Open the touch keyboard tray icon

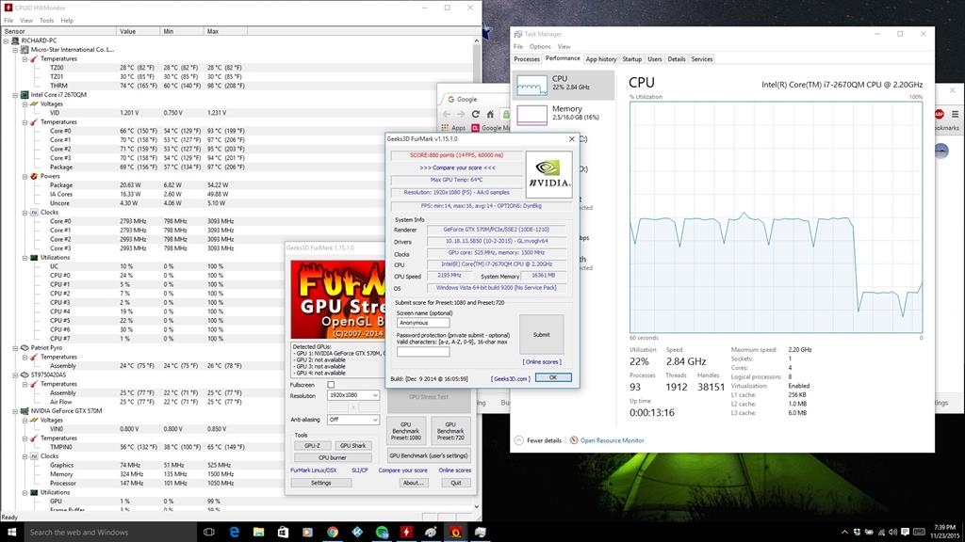point(919,533)
